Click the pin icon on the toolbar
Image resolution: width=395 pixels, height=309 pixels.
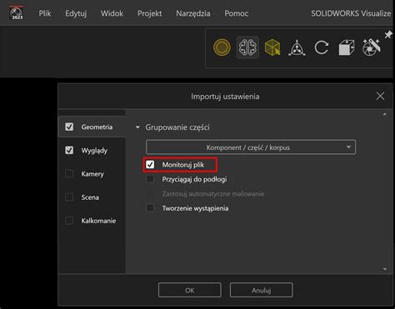388,35
